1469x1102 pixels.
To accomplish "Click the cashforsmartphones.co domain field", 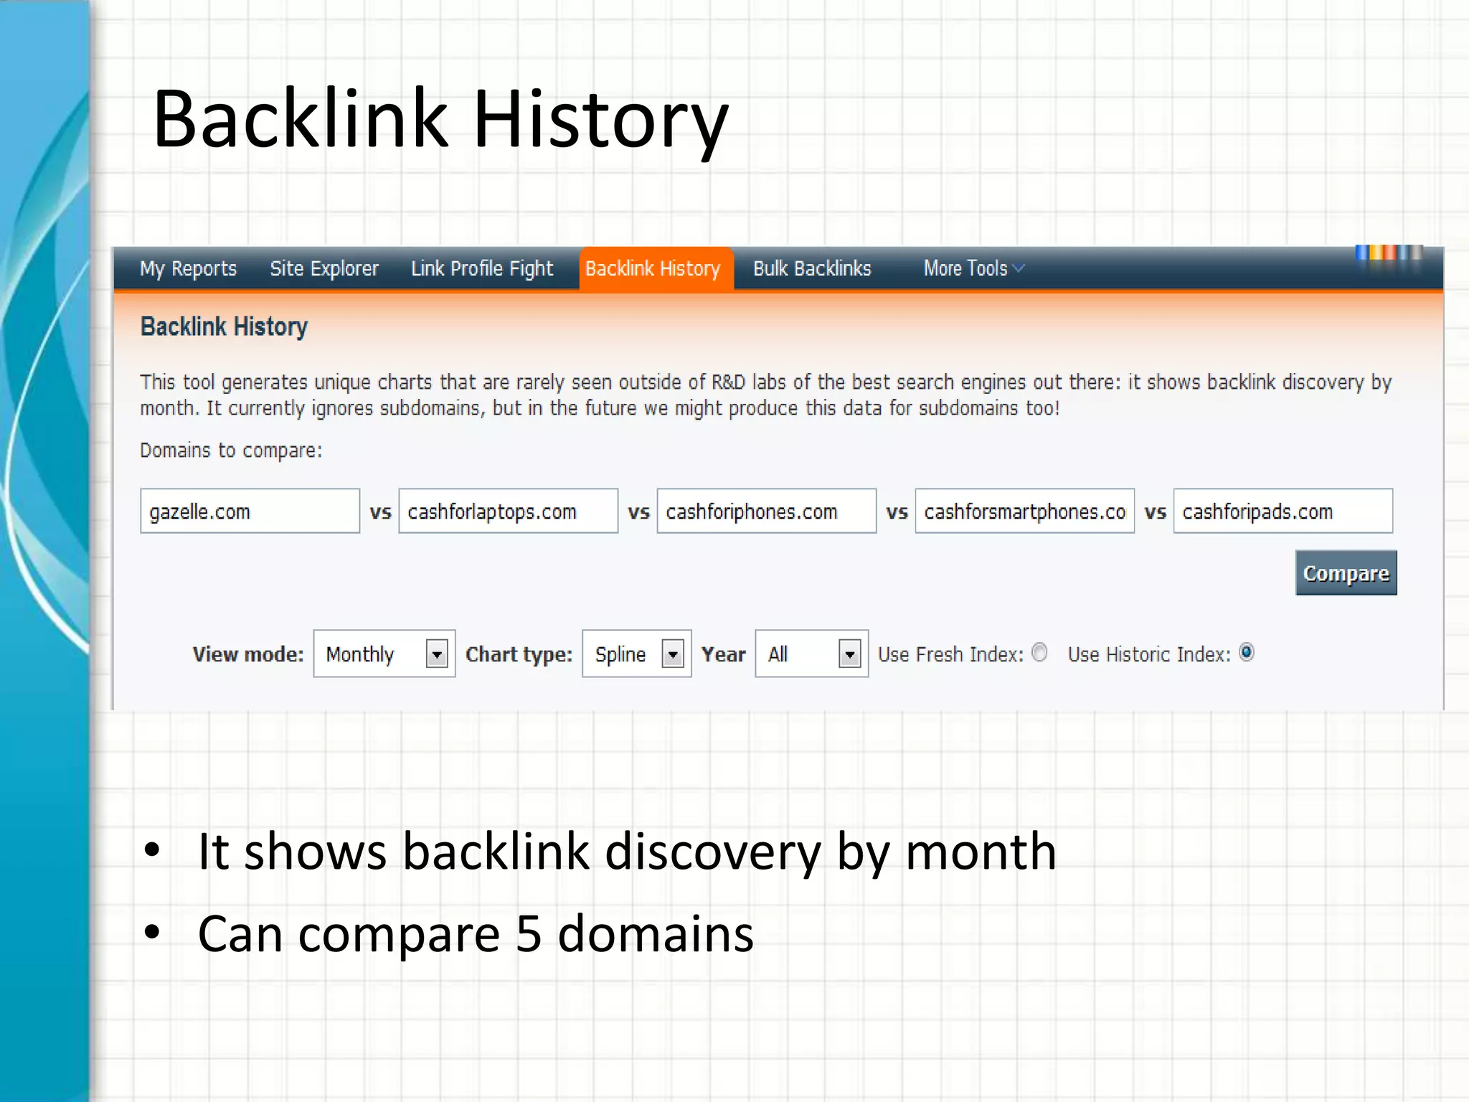I will pyautogui.click(x=1024, y=511).
